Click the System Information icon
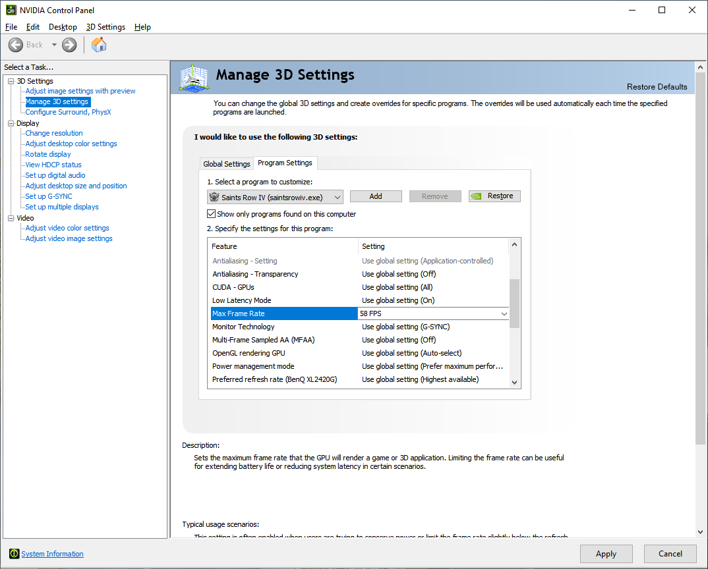 (x=14, y=554)
